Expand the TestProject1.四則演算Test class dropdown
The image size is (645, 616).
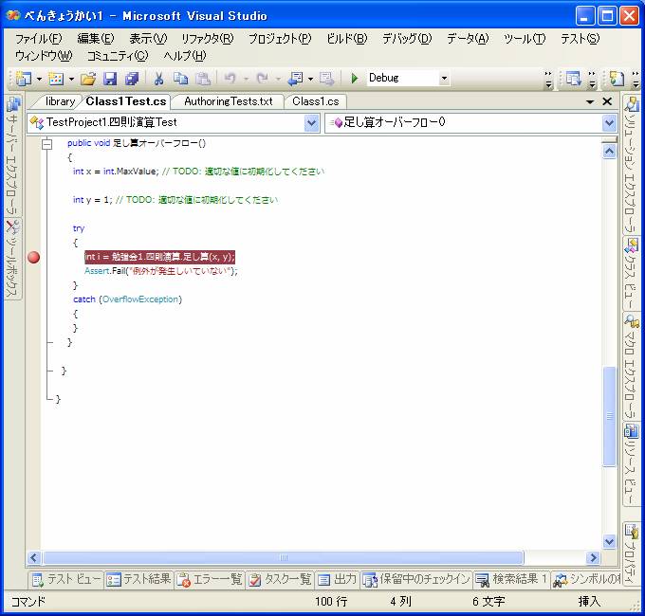click(x=312, y=122)
